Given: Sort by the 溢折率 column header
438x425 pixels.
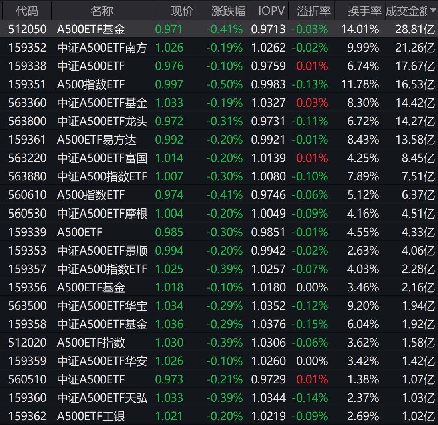Looking at the screenshot, I should (x=313, y=11).
